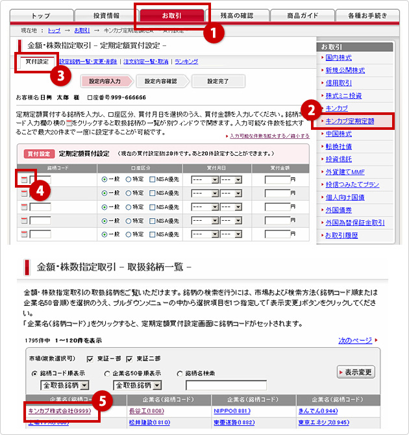Click 東京エネシス(1945) company link

point(324,423)
